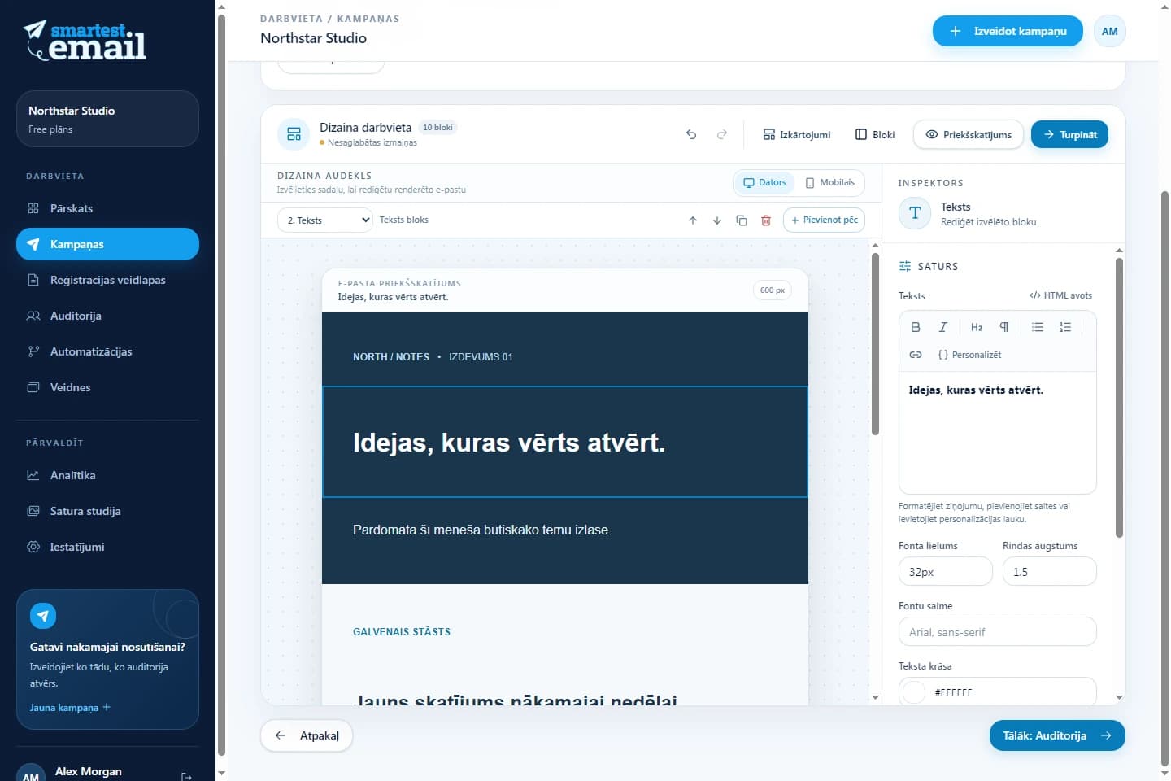This screenshot has height=781, width=1171.
Task: Insert a hyperlink in text
Action: (x=916, y=355)
